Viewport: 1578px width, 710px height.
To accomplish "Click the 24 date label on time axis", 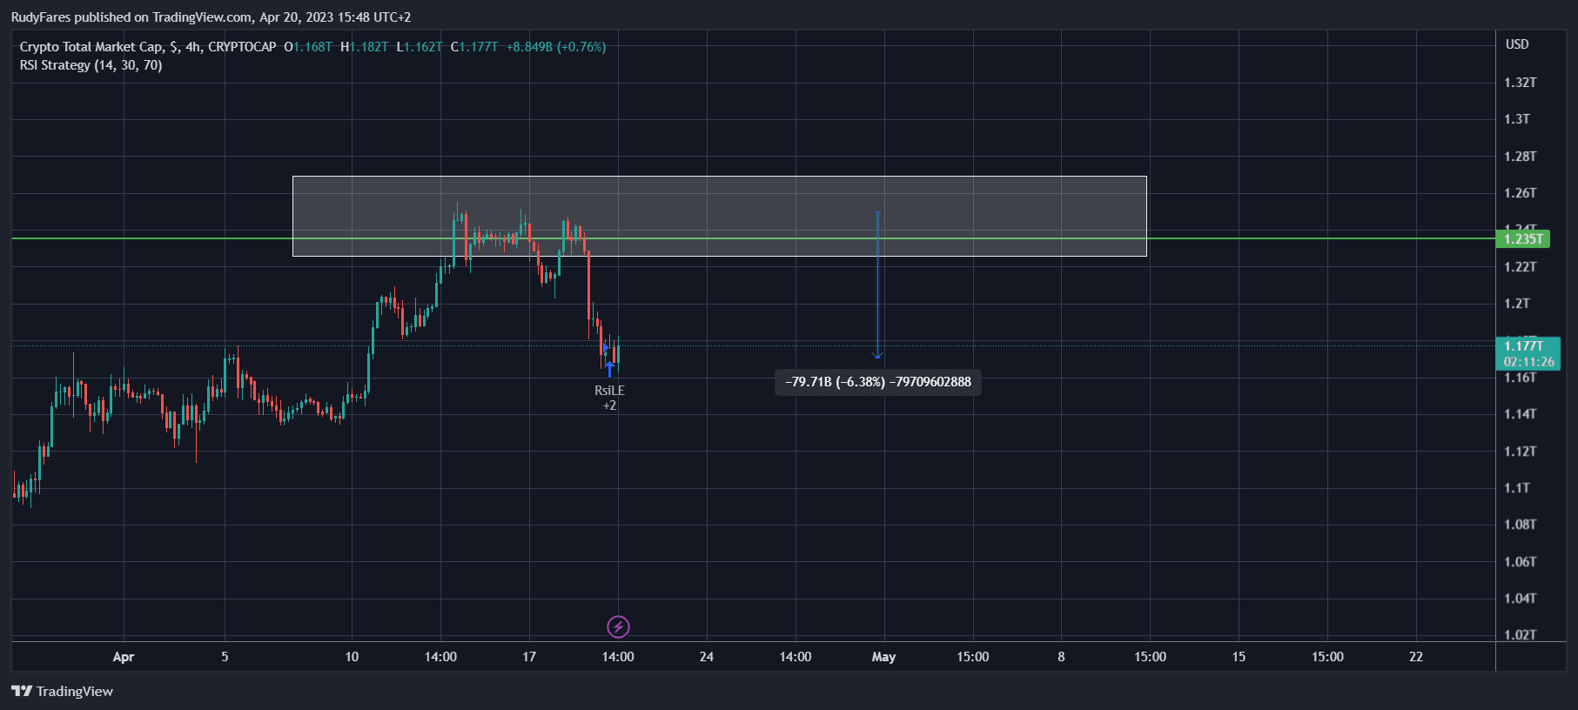I will click(707, 657).
